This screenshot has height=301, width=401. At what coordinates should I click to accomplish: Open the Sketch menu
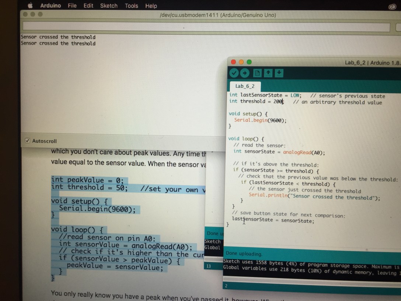point(109,6)
